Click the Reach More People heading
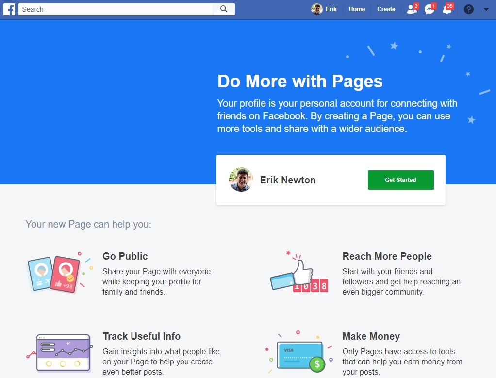The height and width of the screenshot is (378, 496). pos(387,256)
